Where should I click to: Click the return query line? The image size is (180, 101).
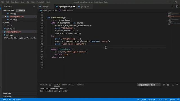click(57, 57)
